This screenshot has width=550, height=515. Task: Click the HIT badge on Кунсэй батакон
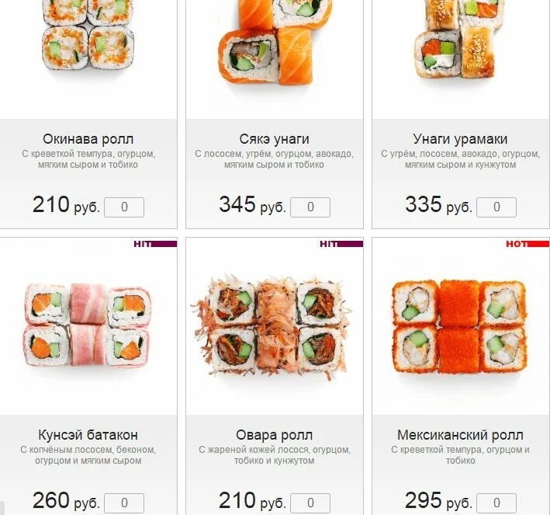[x=155, y=244]
